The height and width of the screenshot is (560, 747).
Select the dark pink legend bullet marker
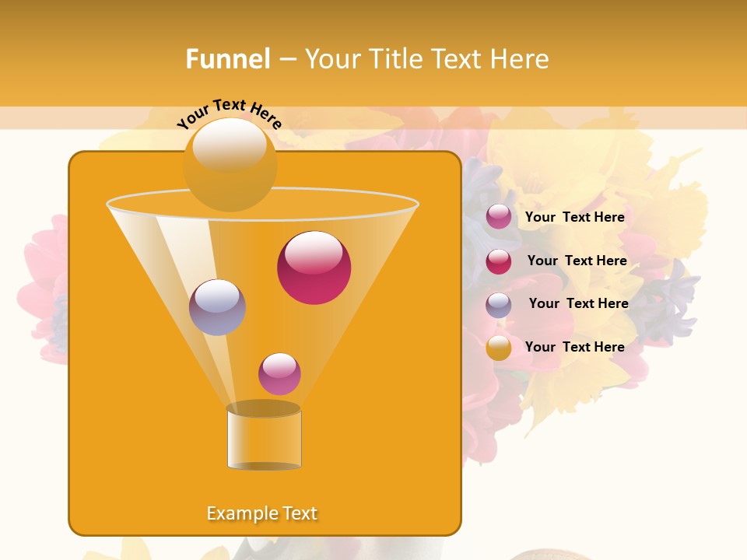coord(498,261)
